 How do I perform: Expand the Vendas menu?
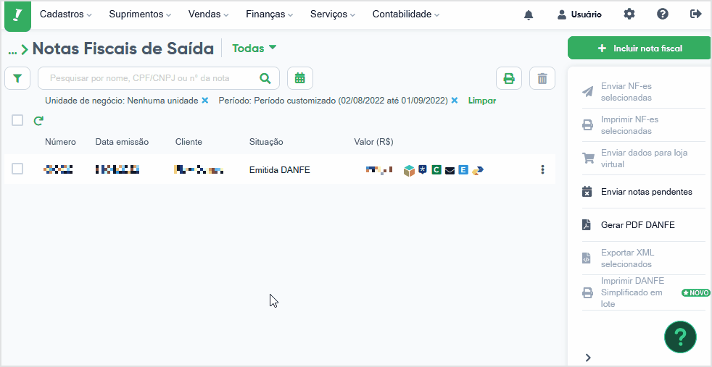point(209,14)
